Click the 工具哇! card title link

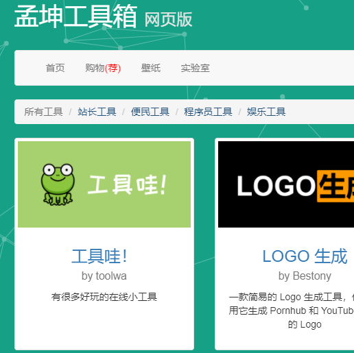click(x=99, y=256)
